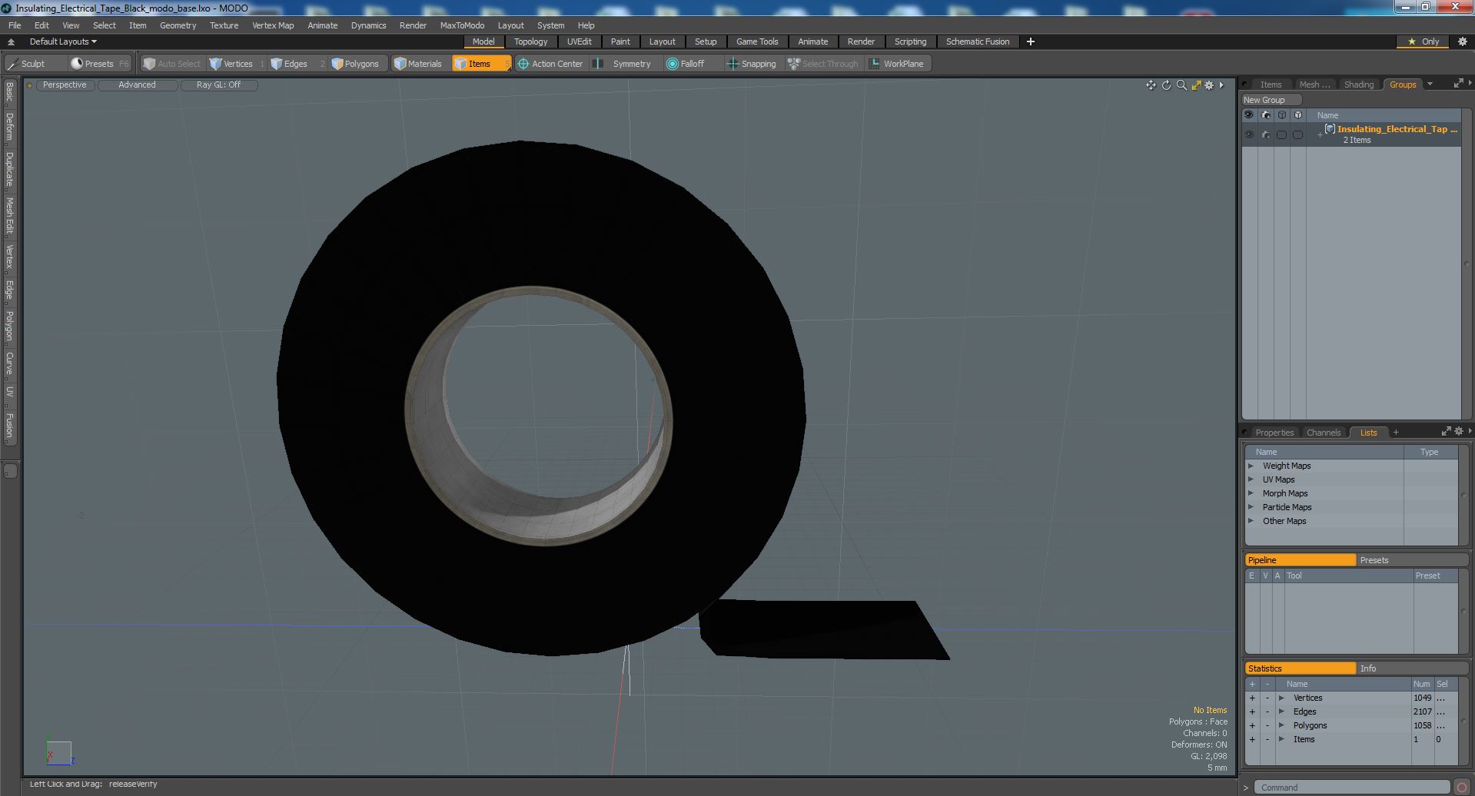1475x796 pixels.
Task: Click minus on Items statistics row
Action: (x=1267, y=739)
